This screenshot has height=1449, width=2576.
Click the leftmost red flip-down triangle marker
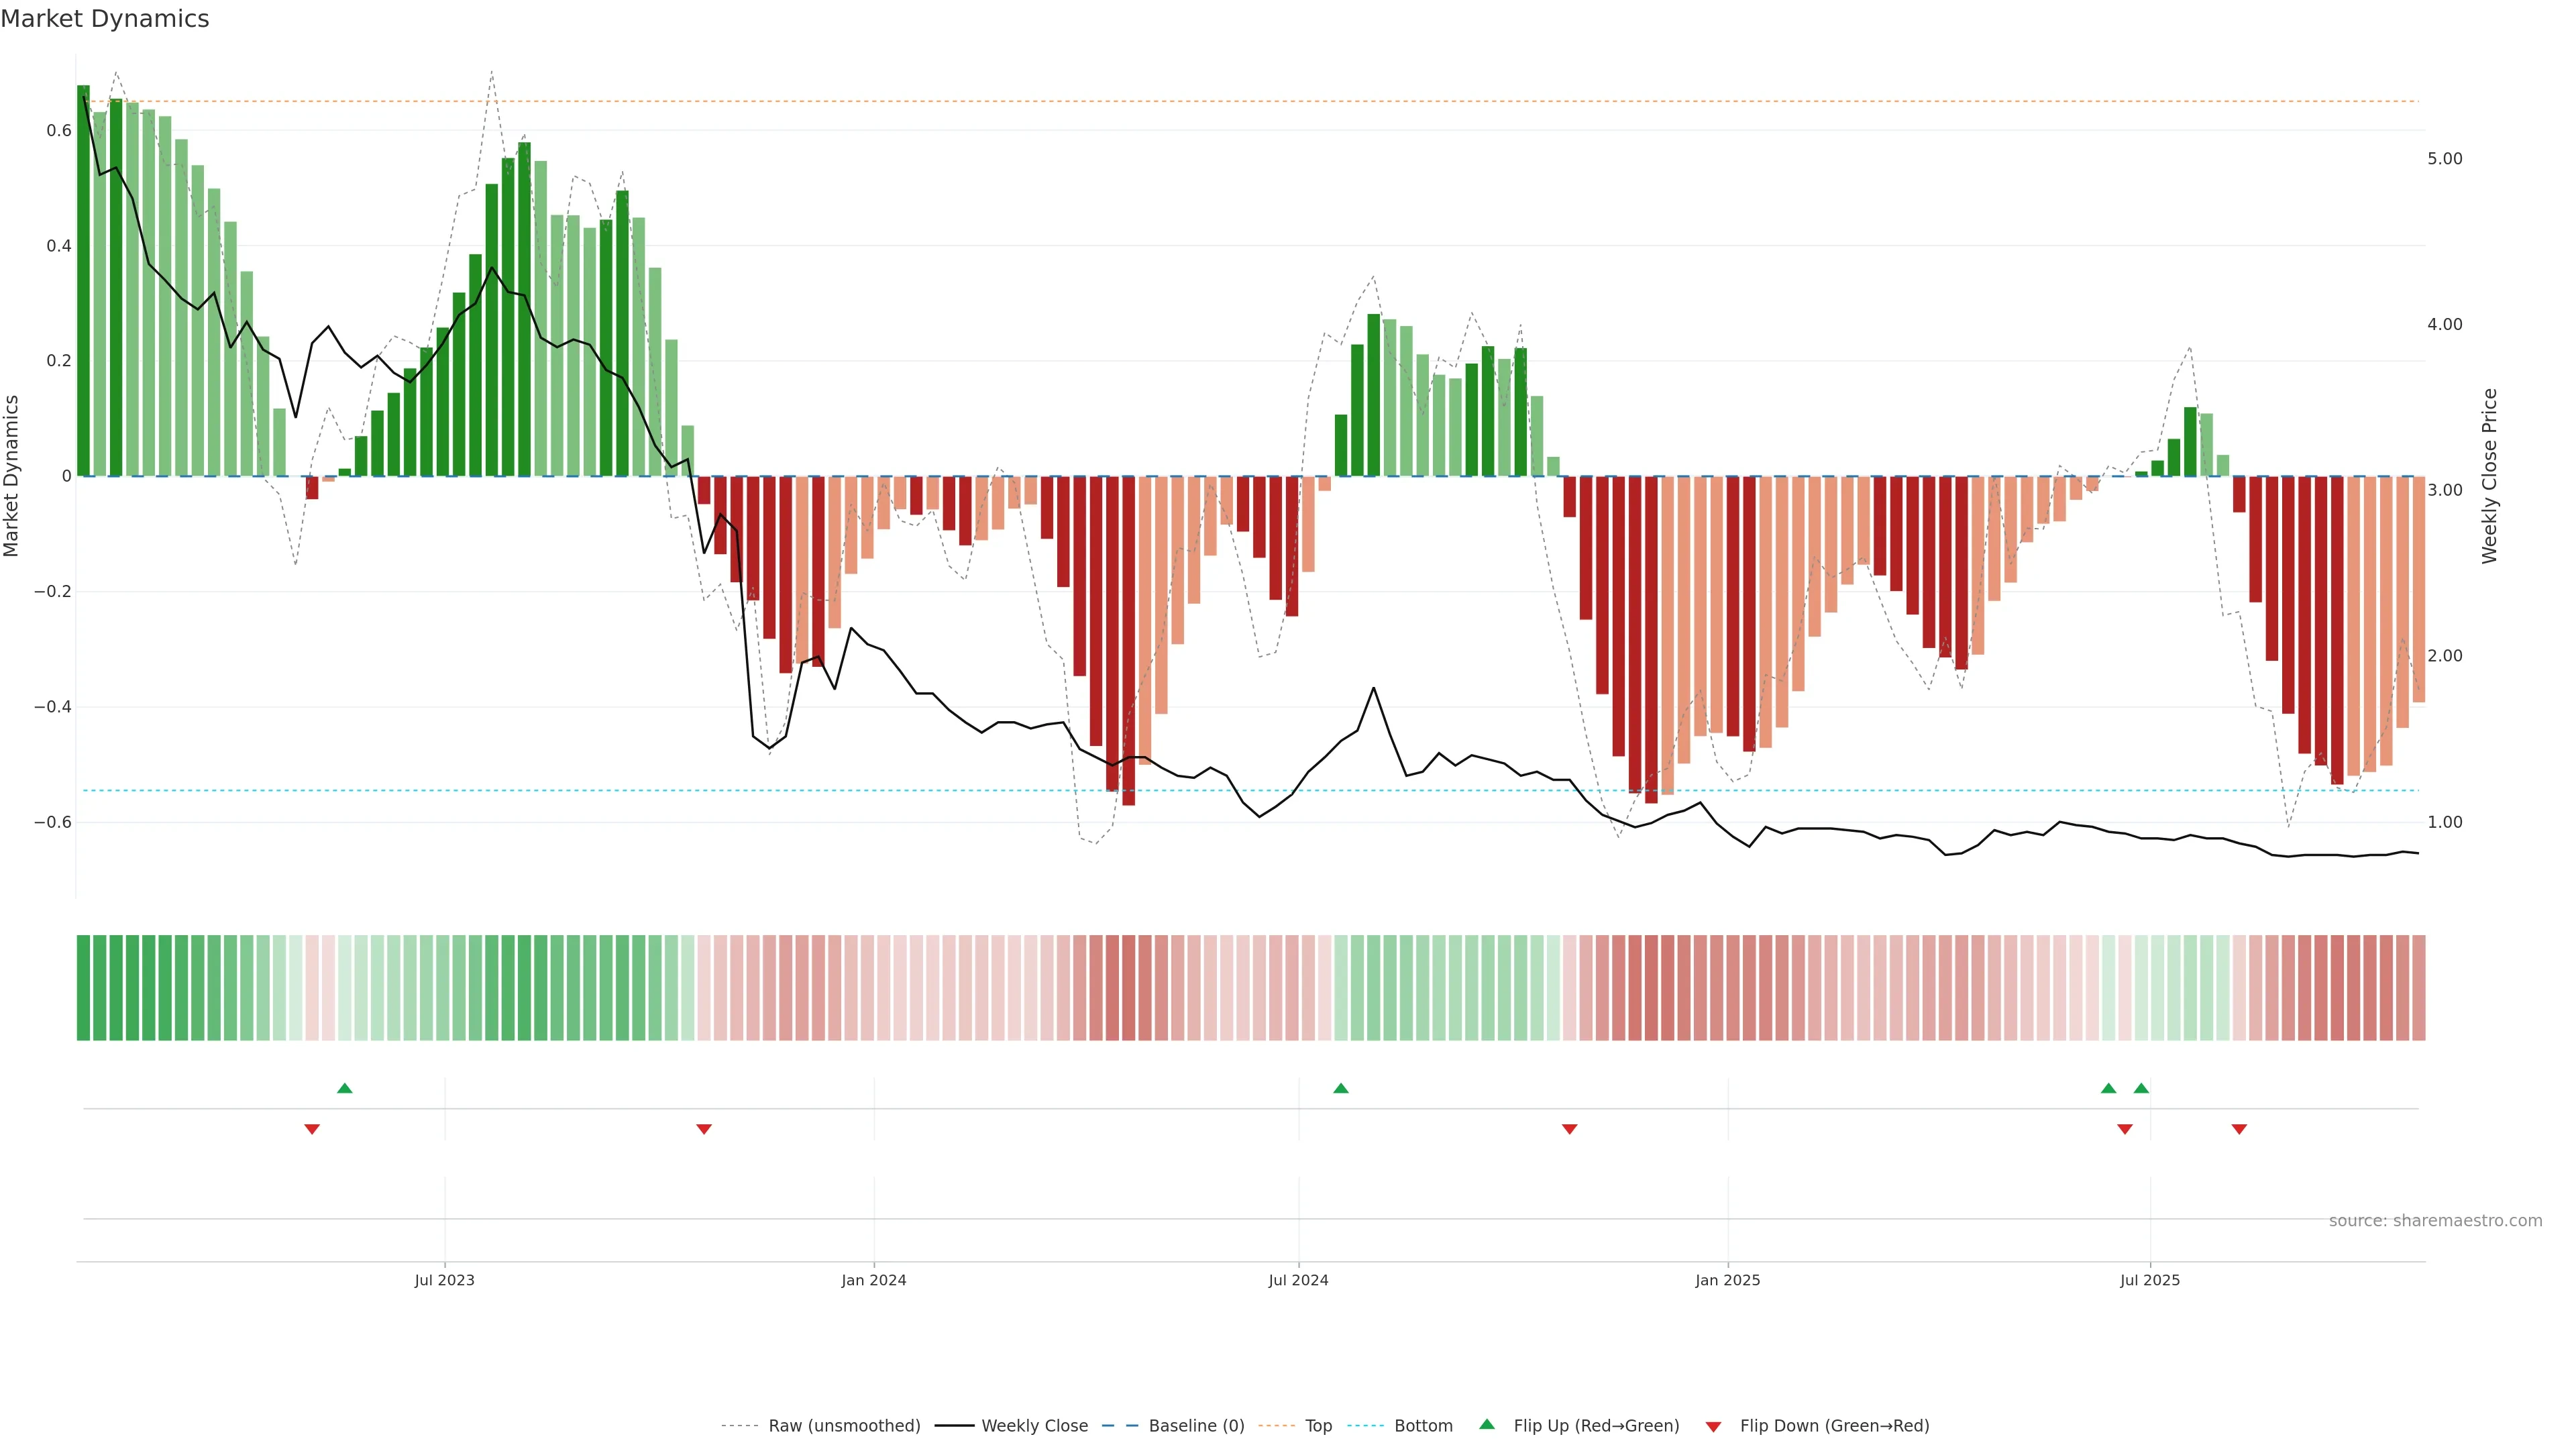pyautogui.click(x=312, y=1129)
